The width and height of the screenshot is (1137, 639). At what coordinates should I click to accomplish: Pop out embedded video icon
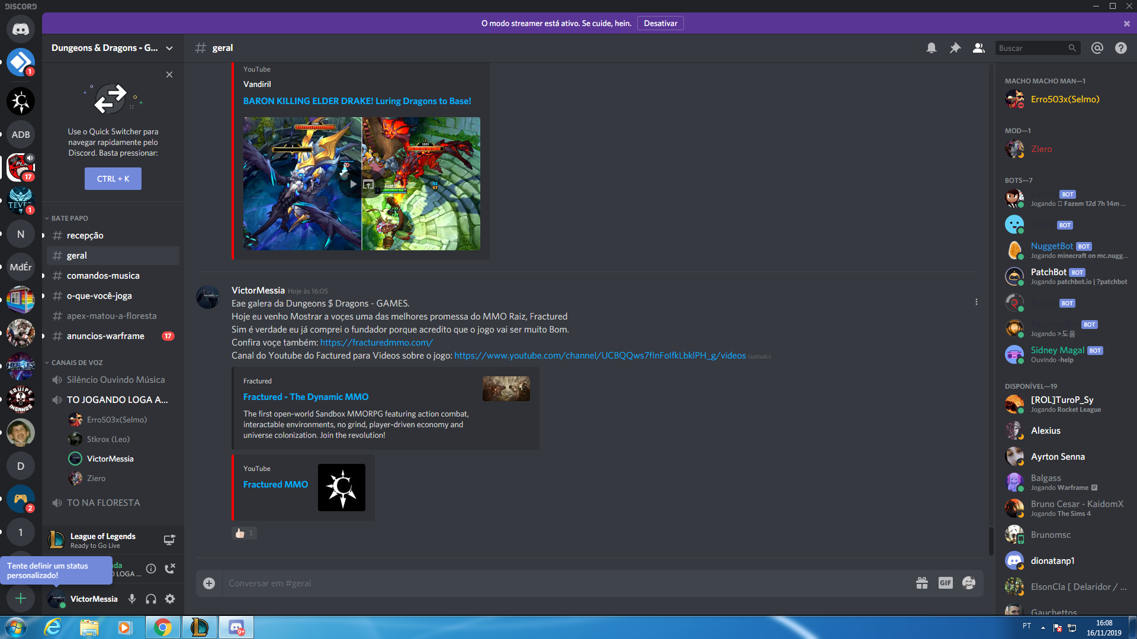pyautogui.click(x=368, y=184)
